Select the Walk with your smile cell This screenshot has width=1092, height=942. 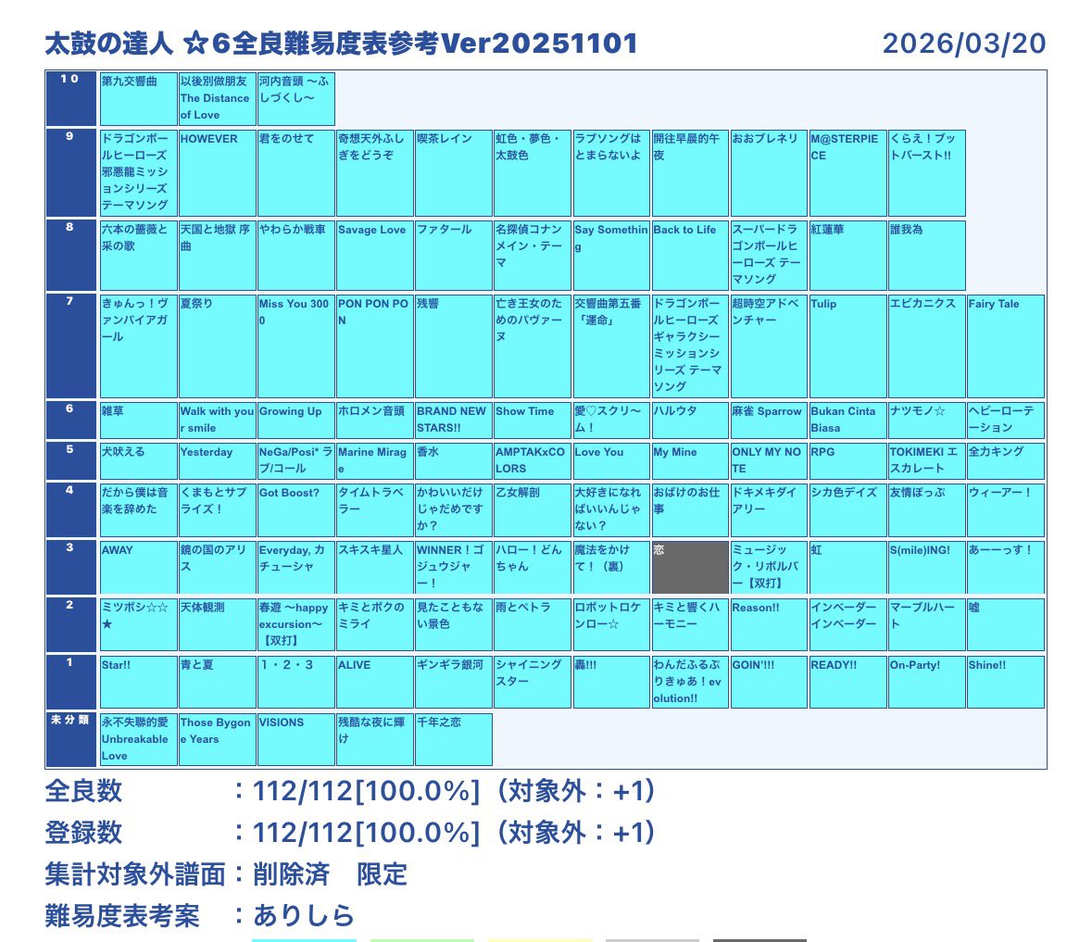pyautogui.click(x=217, y=420)
